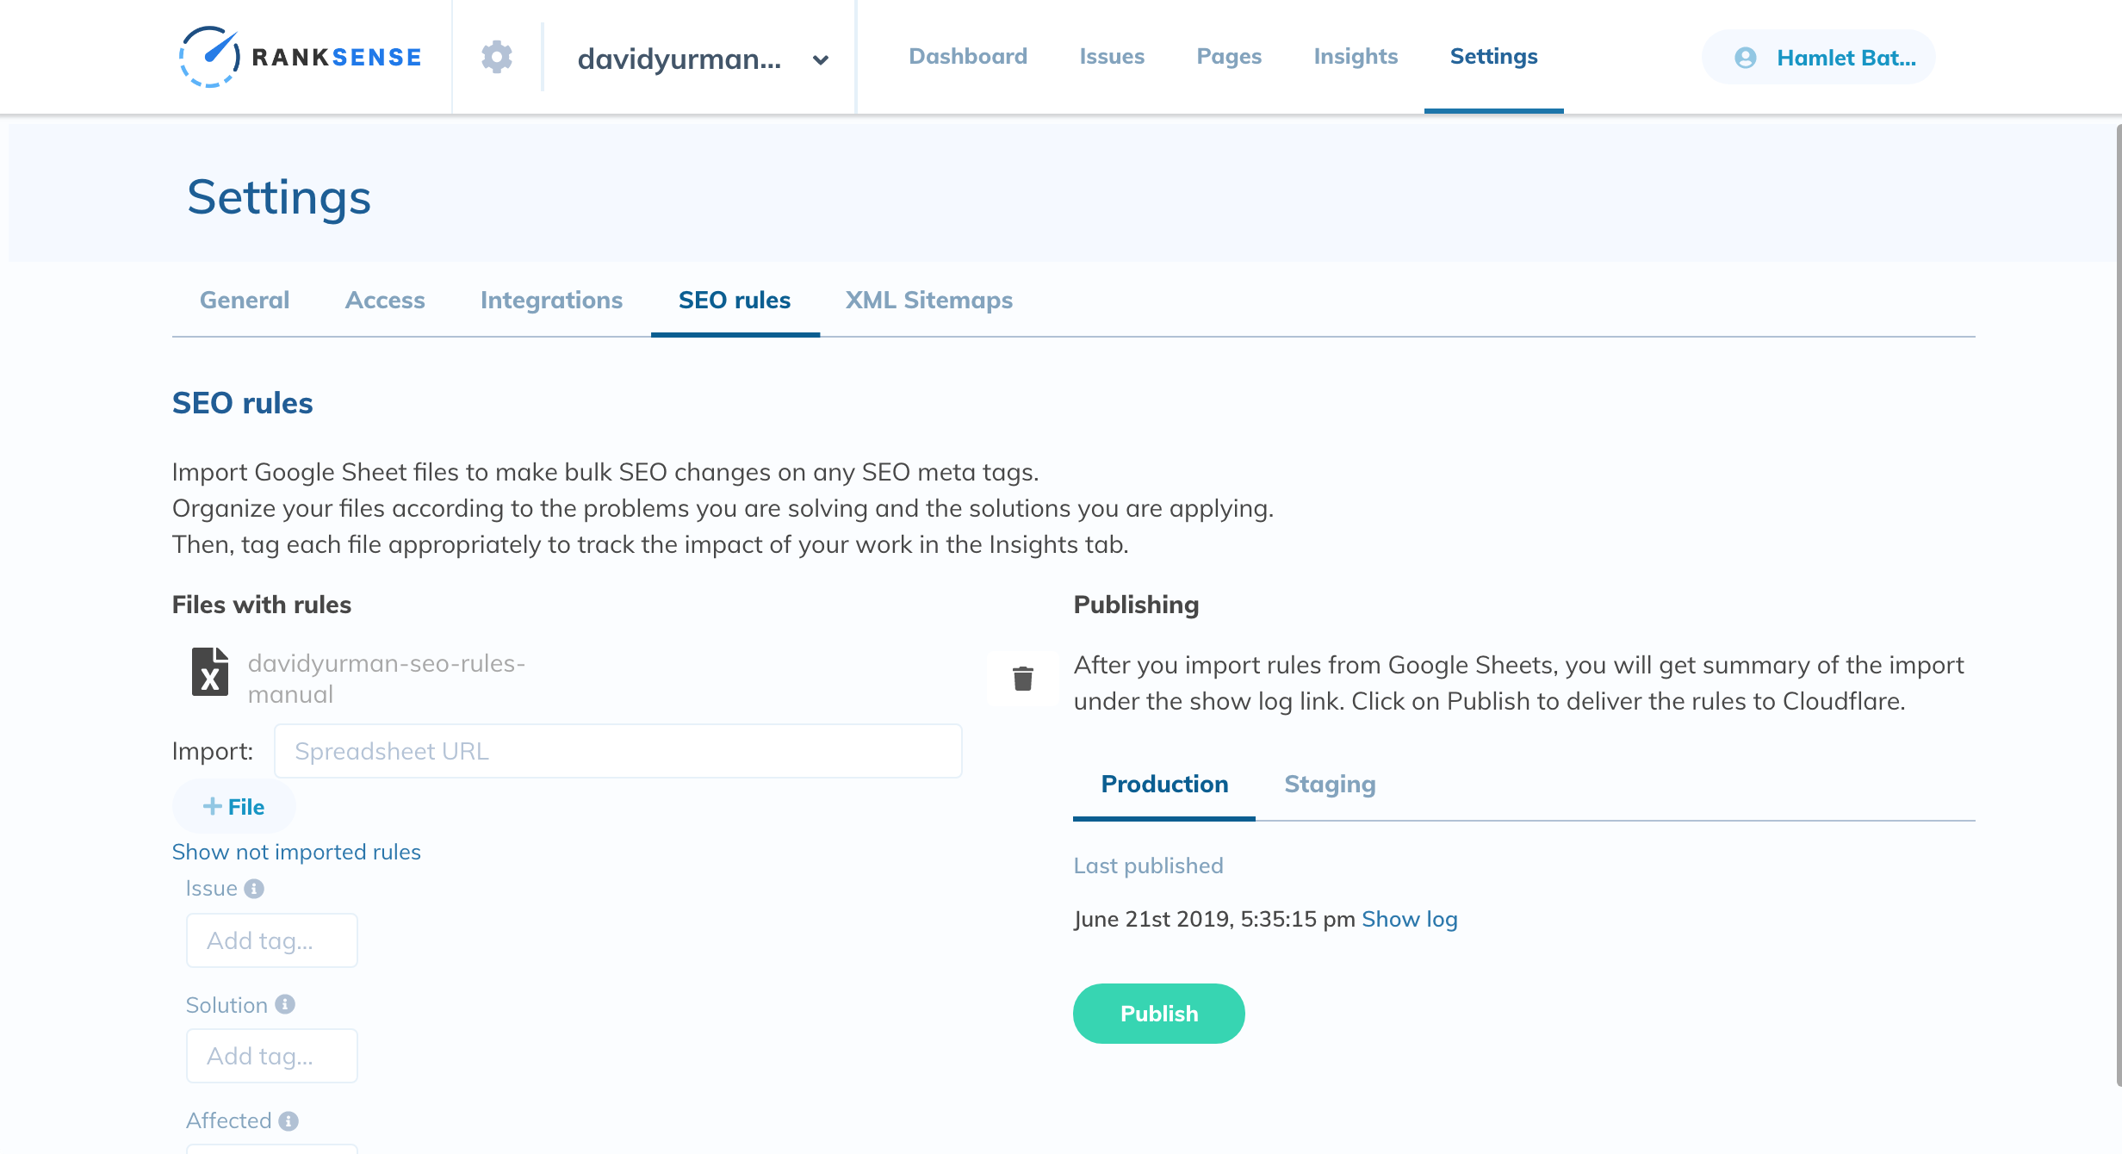Screen dimensions: 2122x1154
Task: Go to the Integrations settings tab
Action: tap(551, 300)
